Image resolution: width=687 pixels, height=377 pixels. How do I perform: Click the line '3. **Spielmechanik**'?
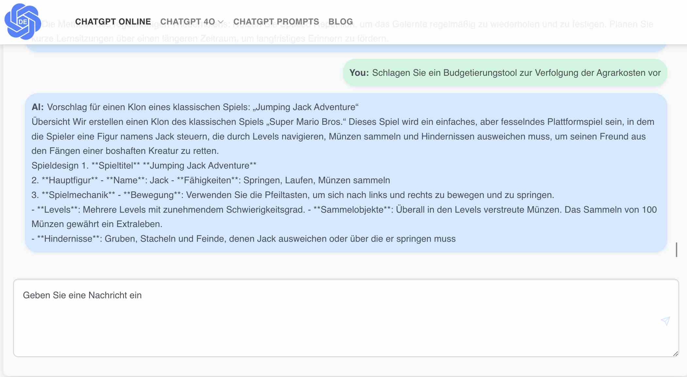[293, 195]
